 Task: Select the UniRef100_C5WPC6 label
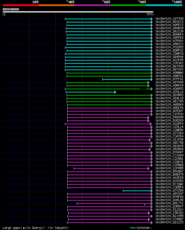tap(169, 54)
